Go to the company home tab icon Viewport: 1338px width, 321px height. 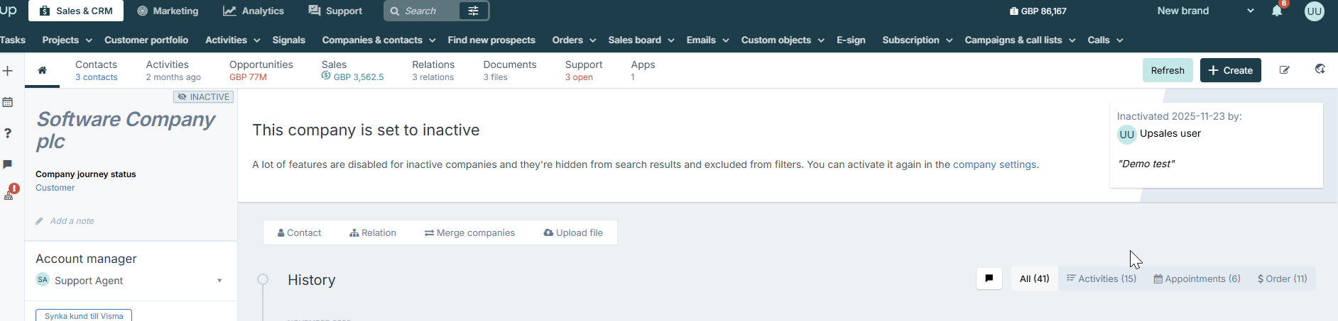42,70
